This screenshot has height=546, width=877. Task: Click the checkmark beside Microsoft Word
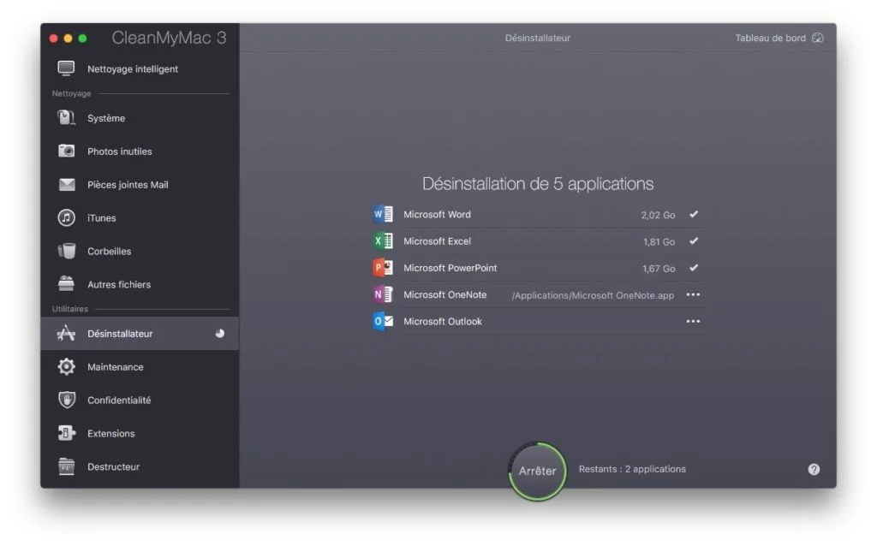click(694, 214)
